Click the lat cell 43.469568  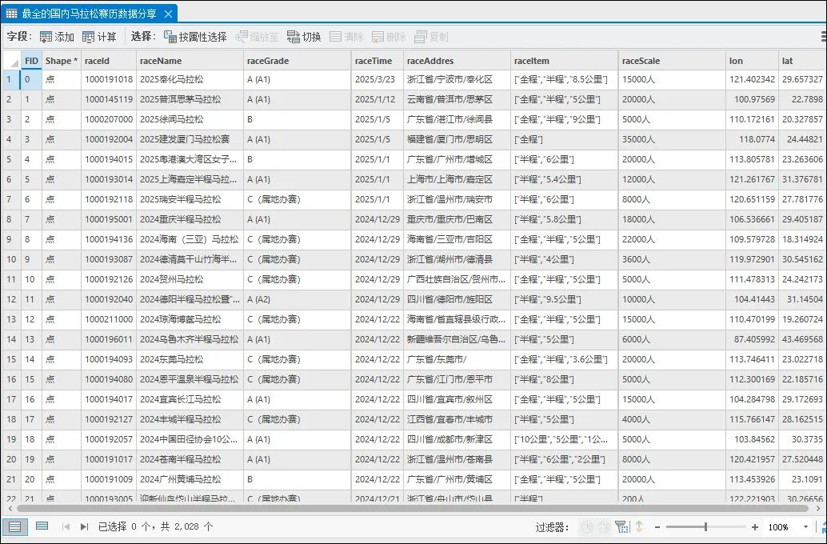point(802,339)
